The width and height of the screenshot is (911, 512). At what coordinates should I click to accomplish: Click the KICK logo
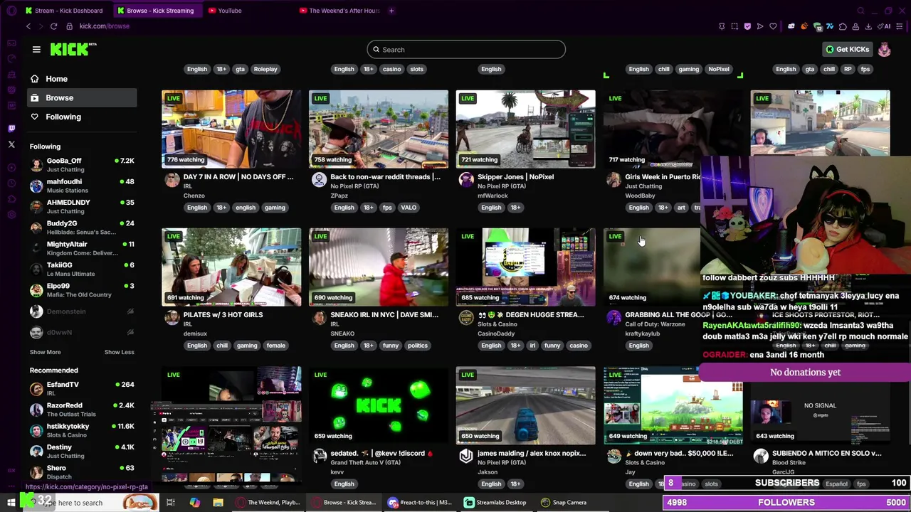[x=73, y=49]
